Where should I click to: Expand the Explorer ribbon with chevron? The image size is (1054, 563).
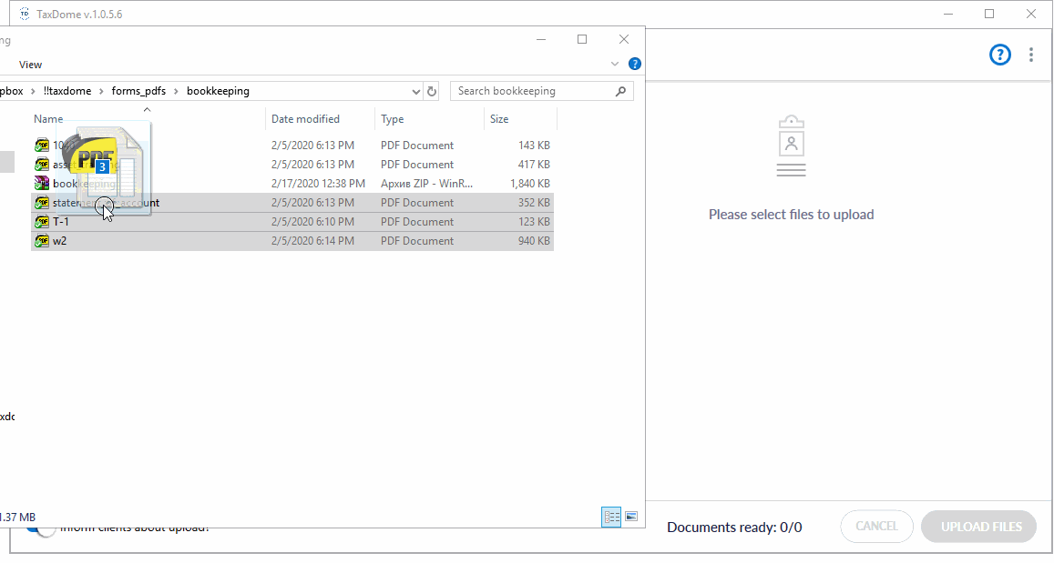[615, 64]
